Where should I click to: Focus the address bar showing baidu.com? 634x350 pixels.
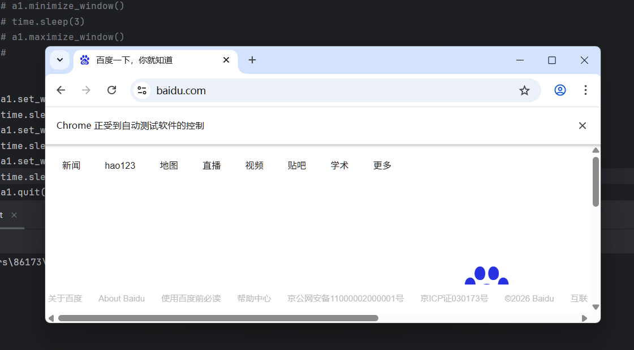335,90
